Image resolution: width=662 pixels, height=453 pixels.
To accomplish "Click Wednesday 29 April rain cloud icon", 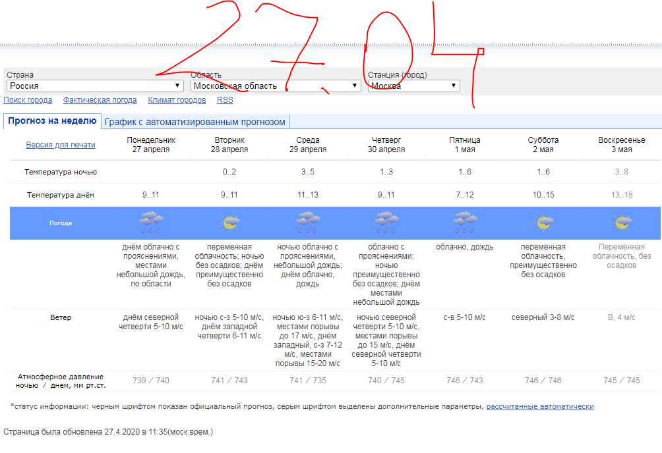I will [x=308, y=223].
